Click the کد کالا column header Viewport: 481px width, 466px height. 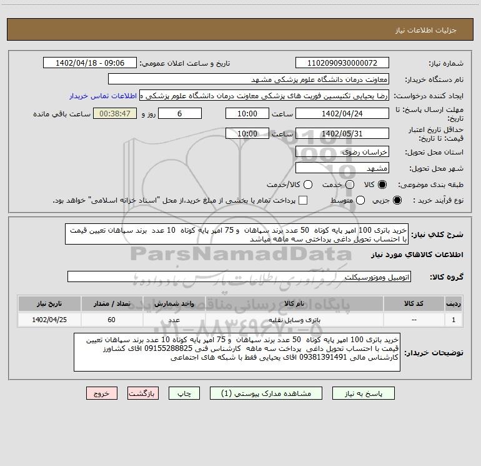pos(414,304)
